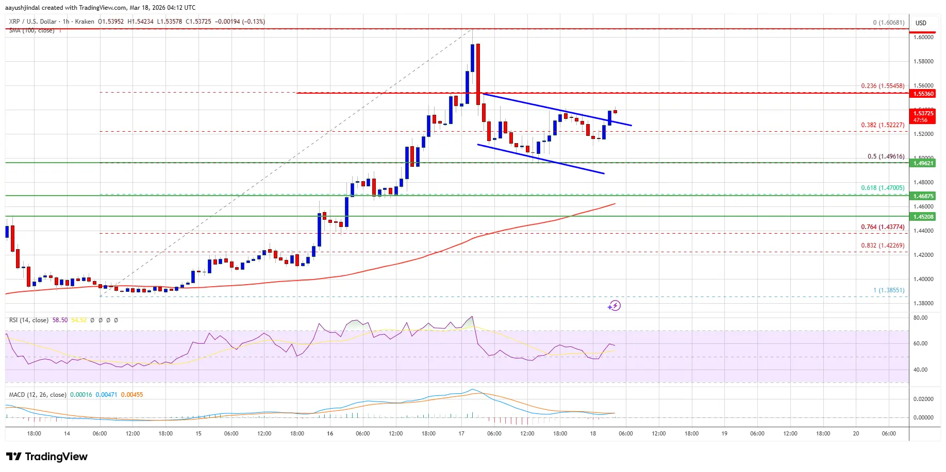Click the MACD (12, 26, close) legend
This screenshot has width=946, height=472.
[38, 394]
